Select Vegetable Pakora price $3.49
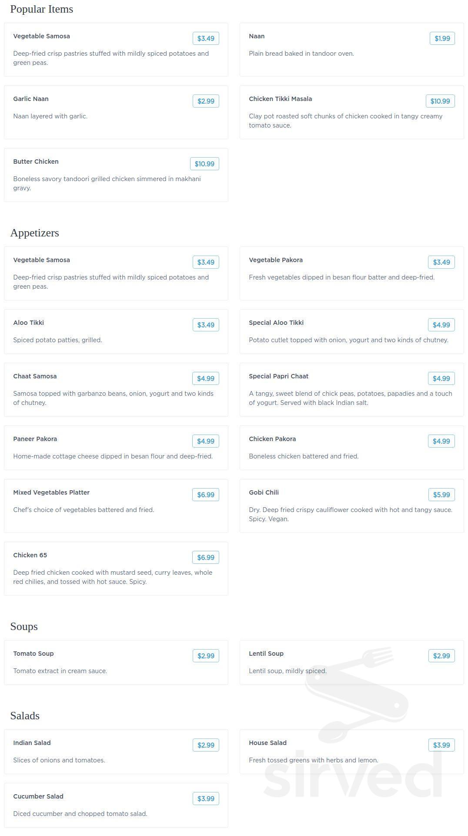Screen dimensions: 468x836 pos(441,262)
